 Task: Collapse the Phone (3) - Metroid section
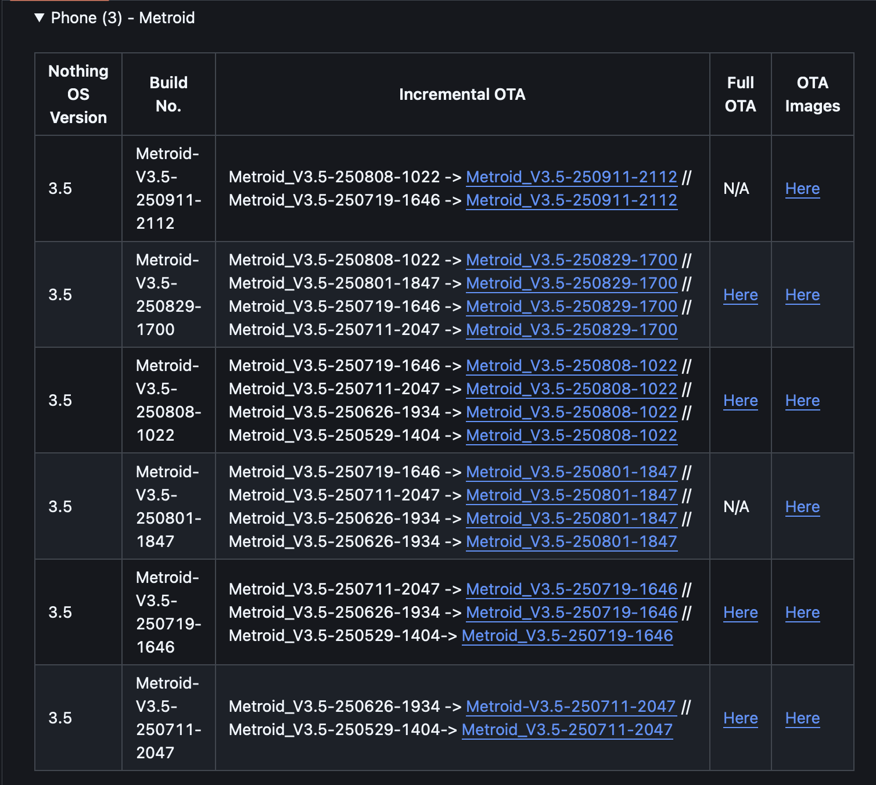pos(40,18)
